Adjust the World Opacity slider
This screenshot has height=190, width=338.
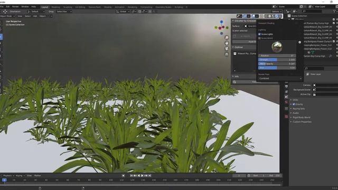click(277, 64)
